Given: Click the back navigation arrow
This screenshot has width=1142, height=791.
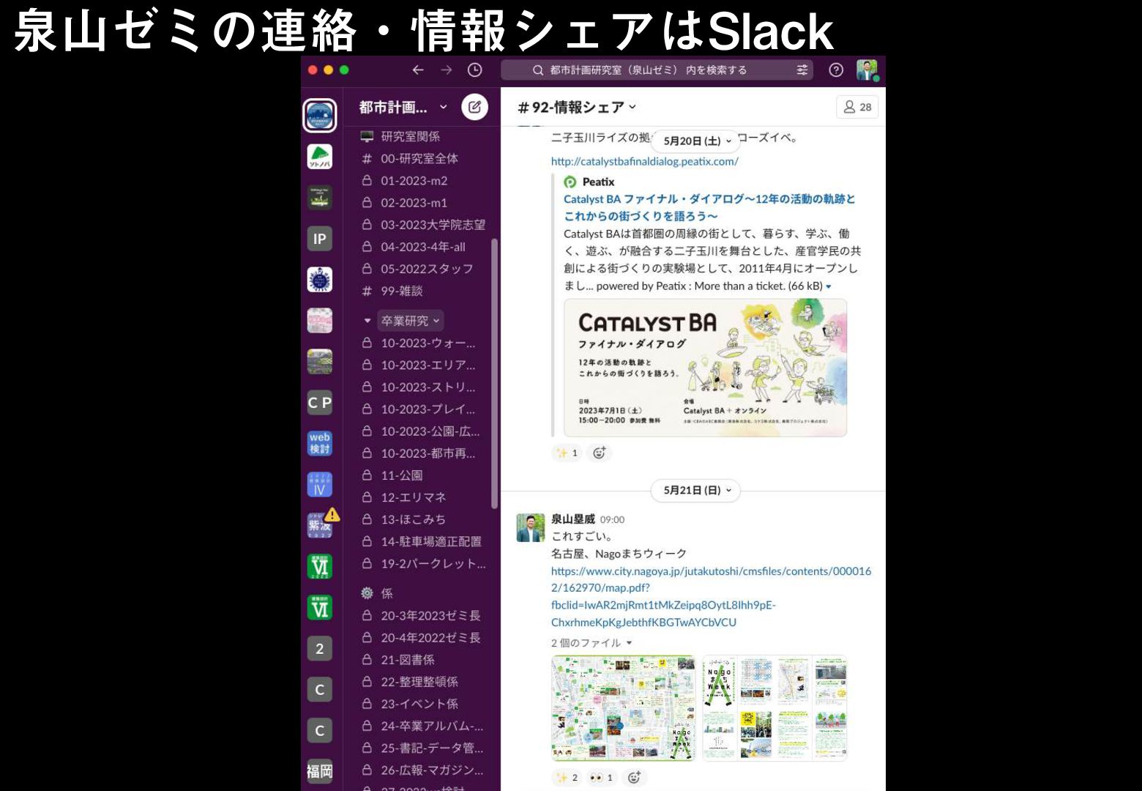Looking at the screenshot, I should 418,70.
